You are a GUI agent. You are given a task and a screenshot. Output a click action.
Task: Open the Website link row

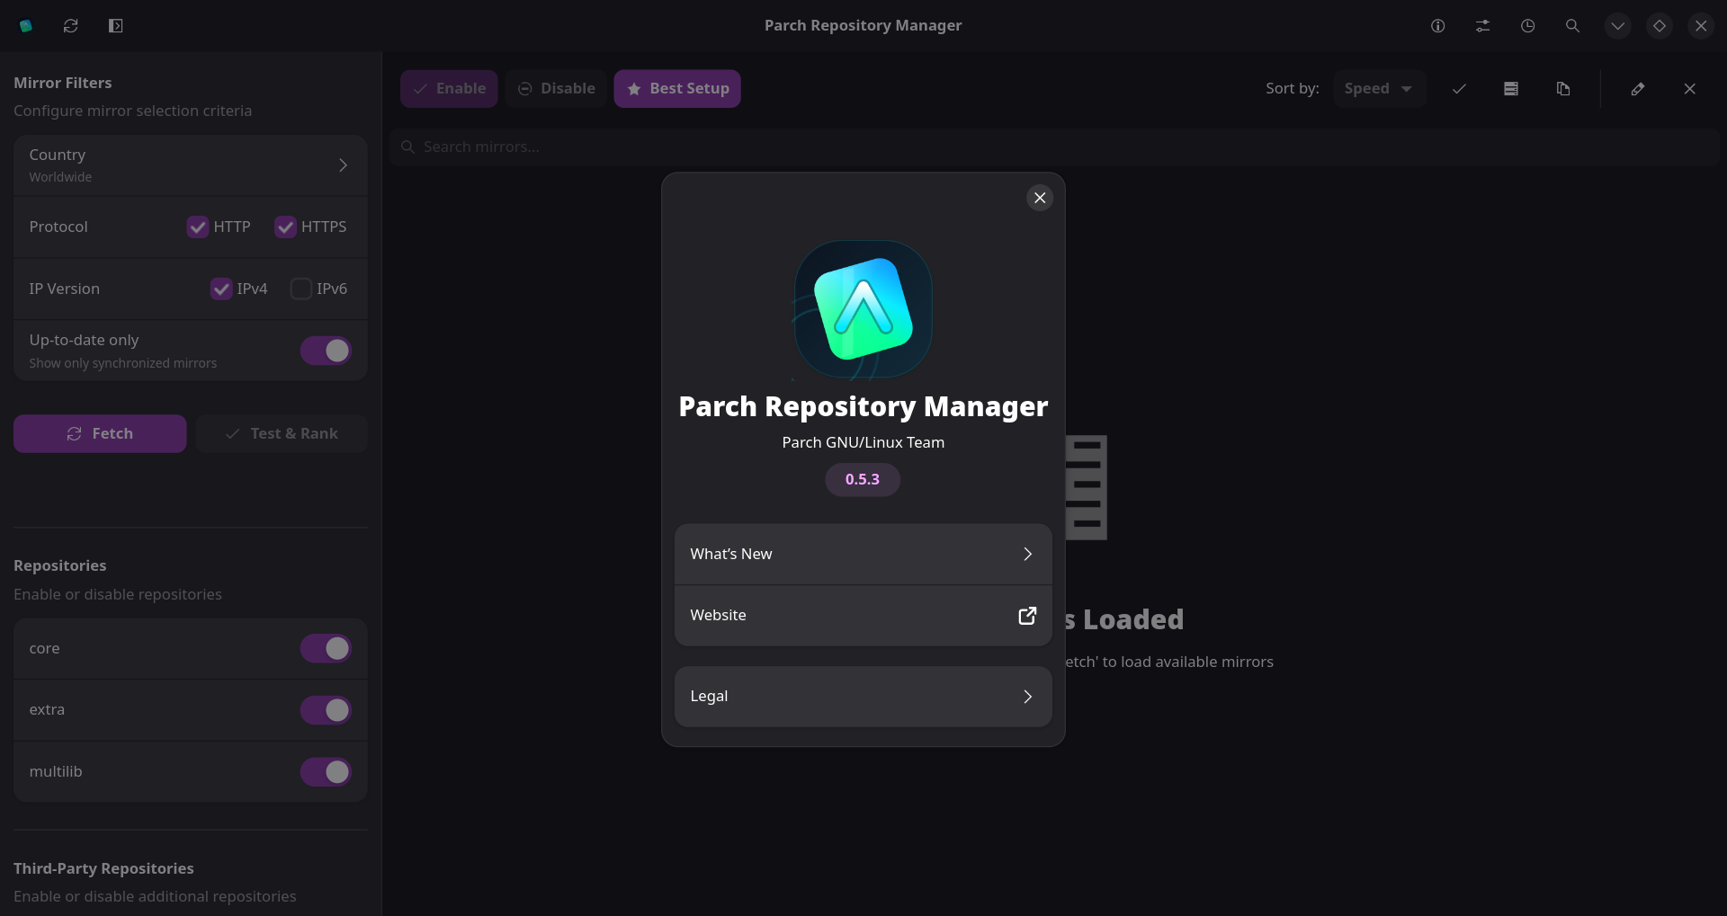[863, 616]
